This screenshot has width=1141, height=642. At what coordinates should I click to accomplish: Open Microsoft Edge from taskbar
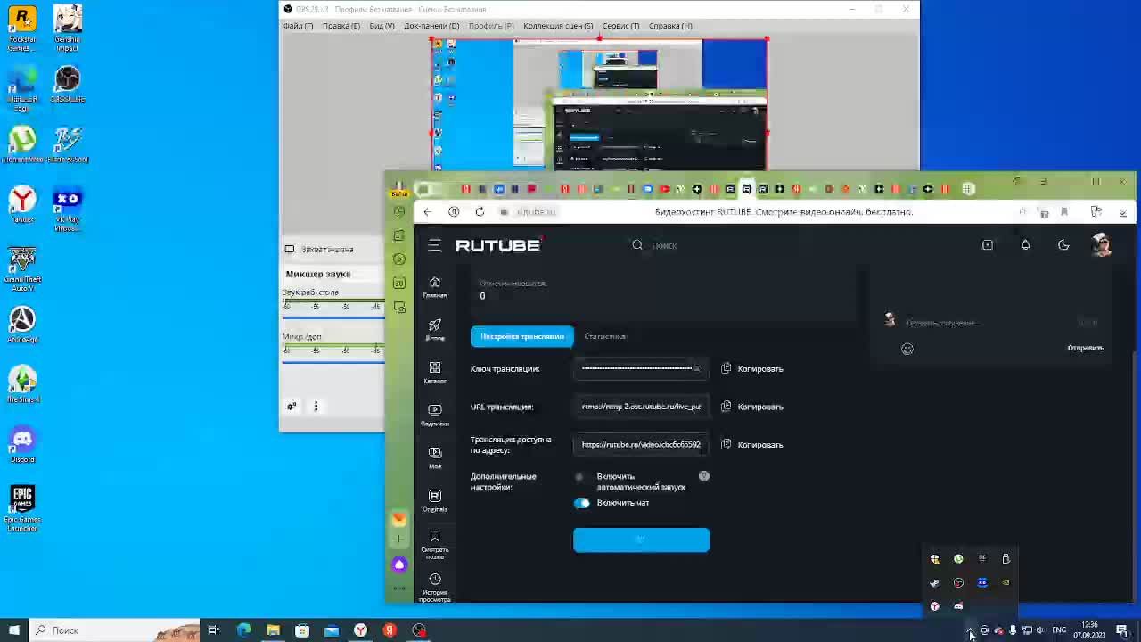point(243,630)
